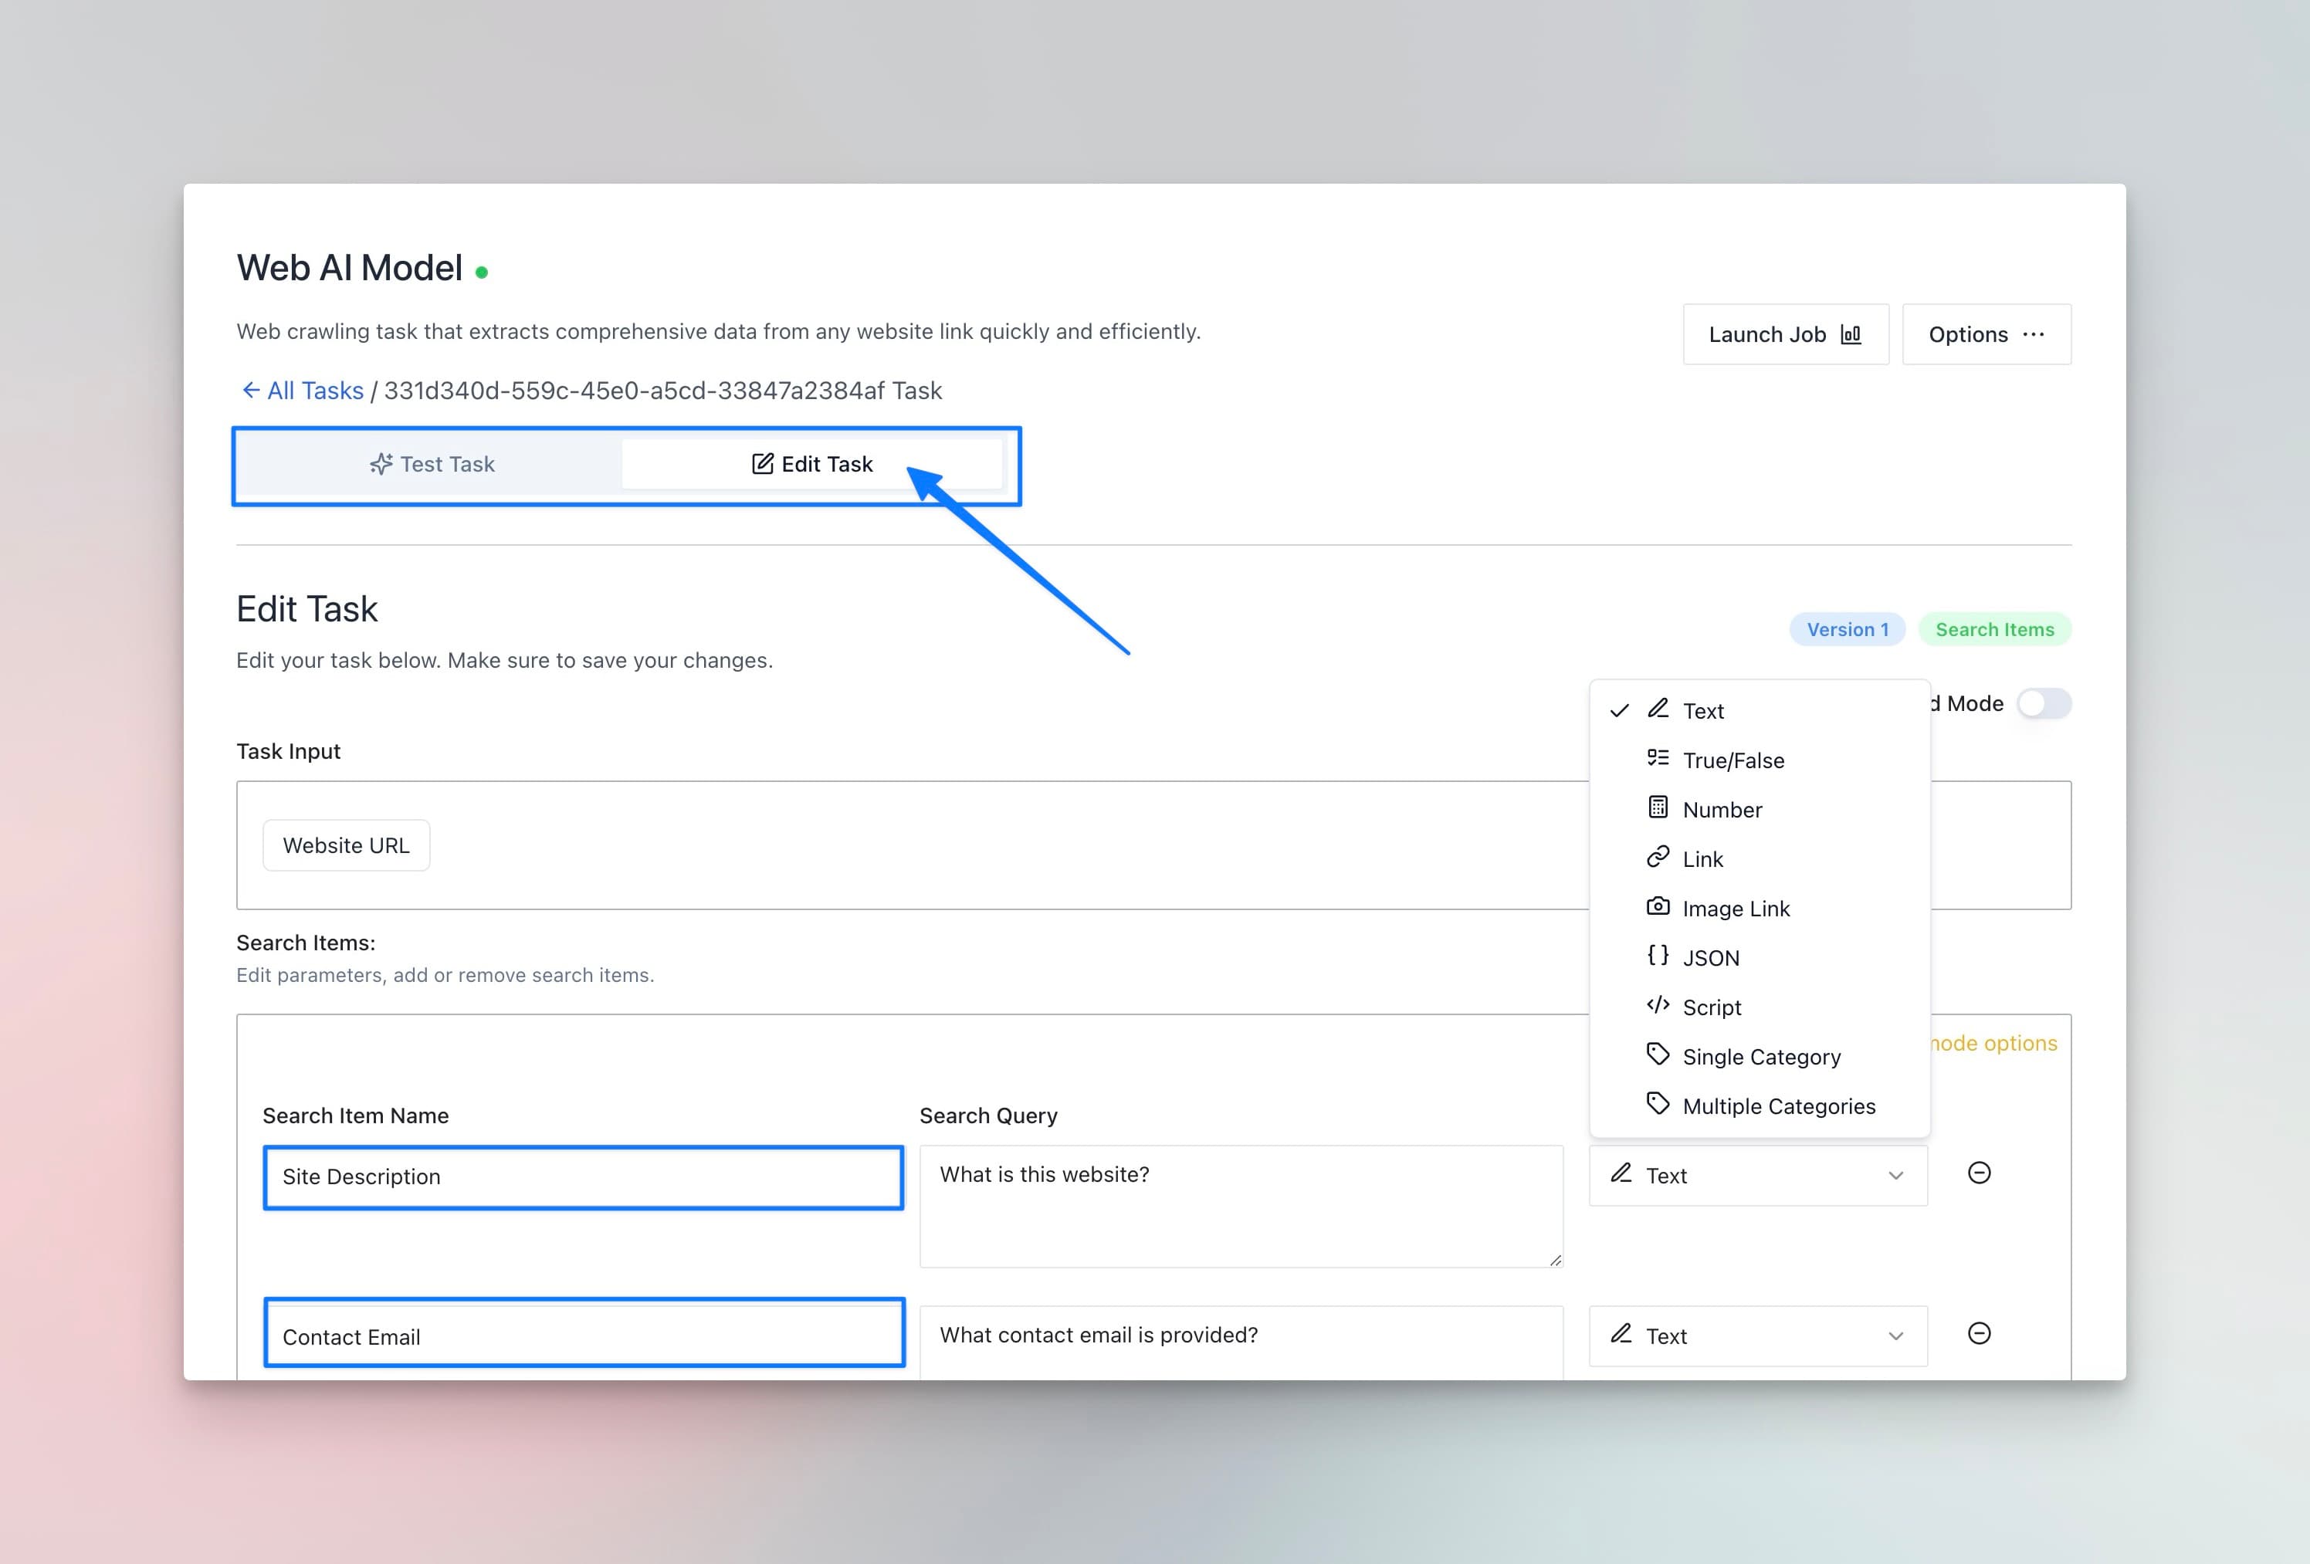2310x1564 pixels.
Task: Click the code icon for Script type
Action: tap(1657, 1006)
